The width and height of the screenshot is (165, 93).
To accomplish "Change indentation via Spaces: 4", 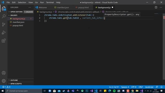I will pyautogui.click(x=125, y=87).
